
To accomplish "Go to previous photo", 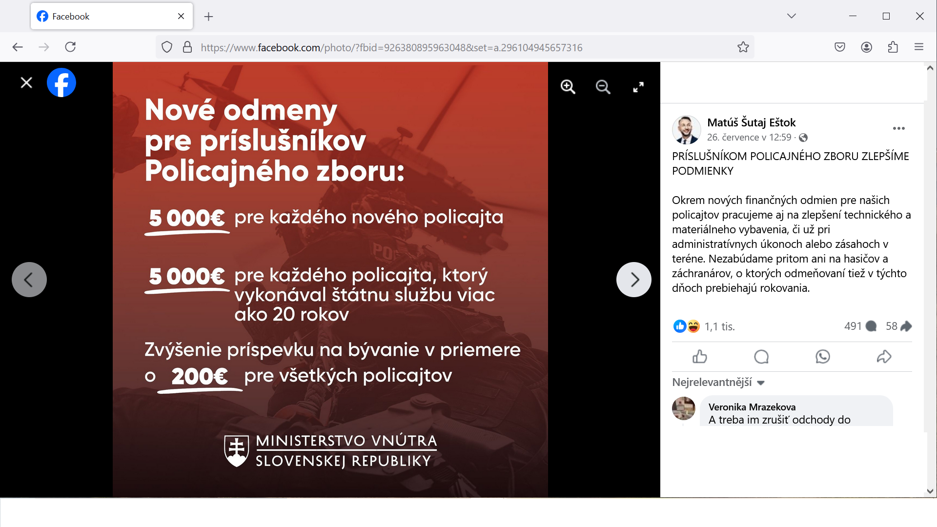I will click(29, 280).
